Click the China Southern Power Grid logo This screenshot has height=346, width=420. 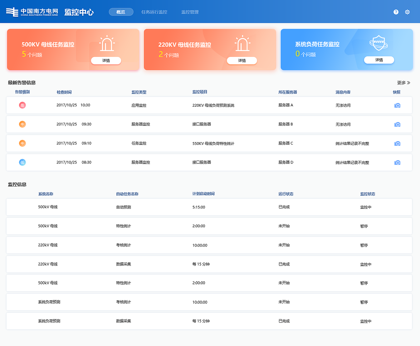pyautogui.click(x=32, y=12)
